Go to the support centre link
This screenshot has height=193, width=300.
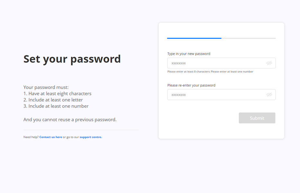coord(91,137)
